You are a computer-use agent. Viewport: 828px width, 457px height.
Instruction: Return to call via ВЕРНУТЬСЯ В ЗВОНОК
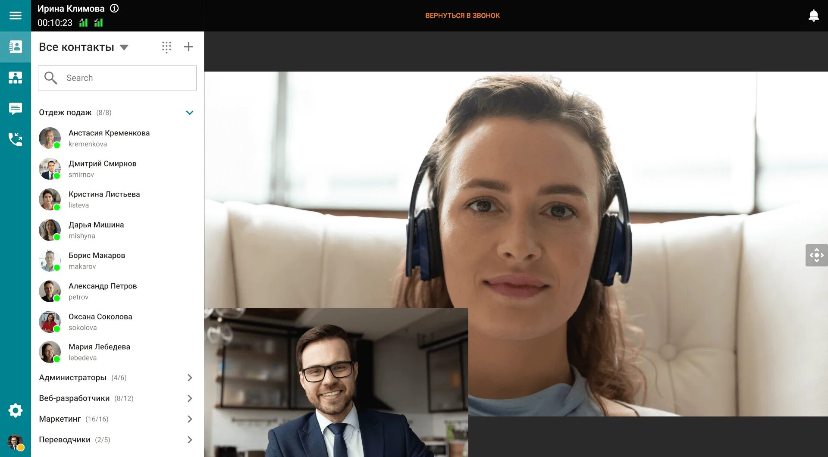[x=462, y=16]
